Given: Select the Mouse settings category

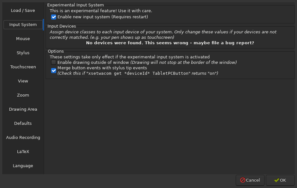Looking at the screenshot, I should pos(23,38).
